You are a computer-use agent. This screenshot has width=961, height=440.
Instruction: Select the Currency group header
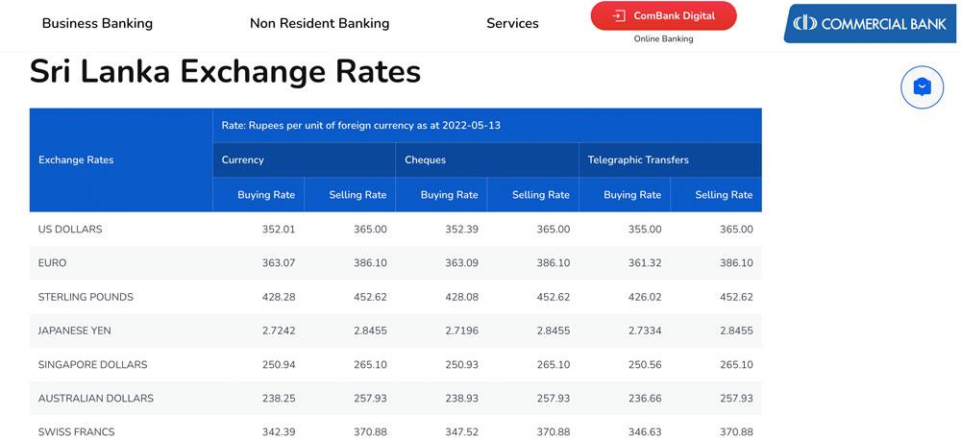tap(242, 159)
